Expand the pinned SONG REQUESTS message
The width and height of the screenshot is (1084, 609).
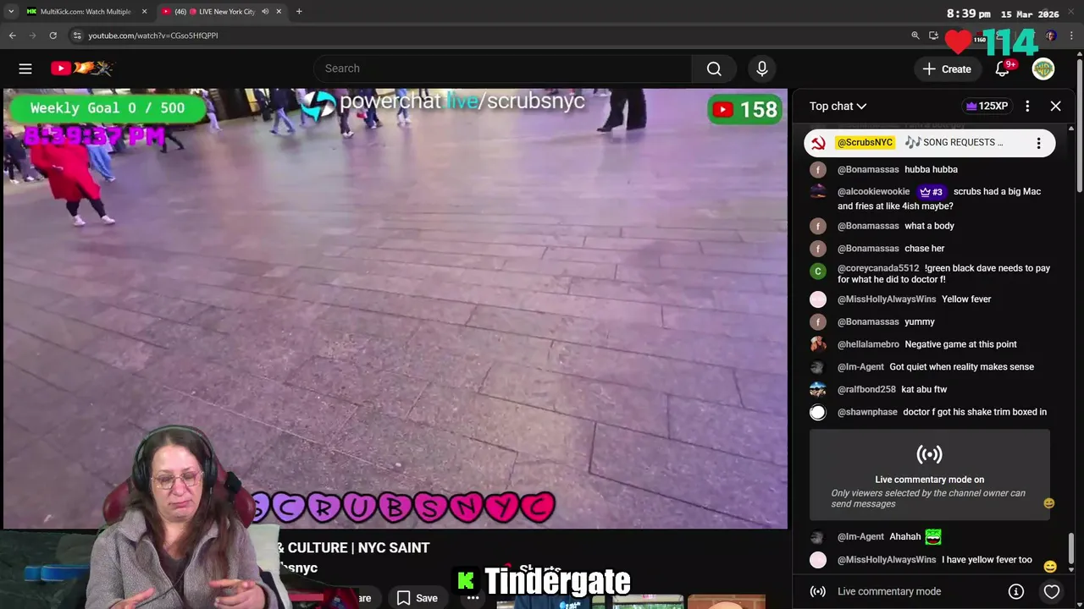pos(954,142)
